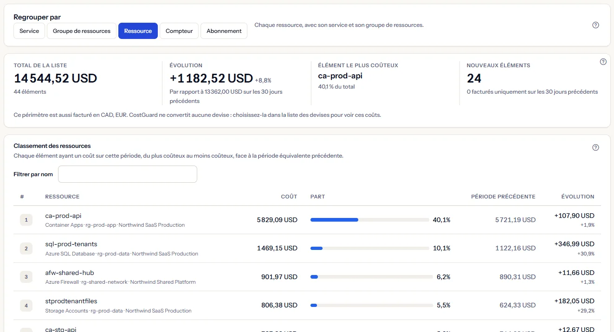The image size is (614, 332).
Task: Click the cost "1 469,15 USD"
Action: coord(277,249)
